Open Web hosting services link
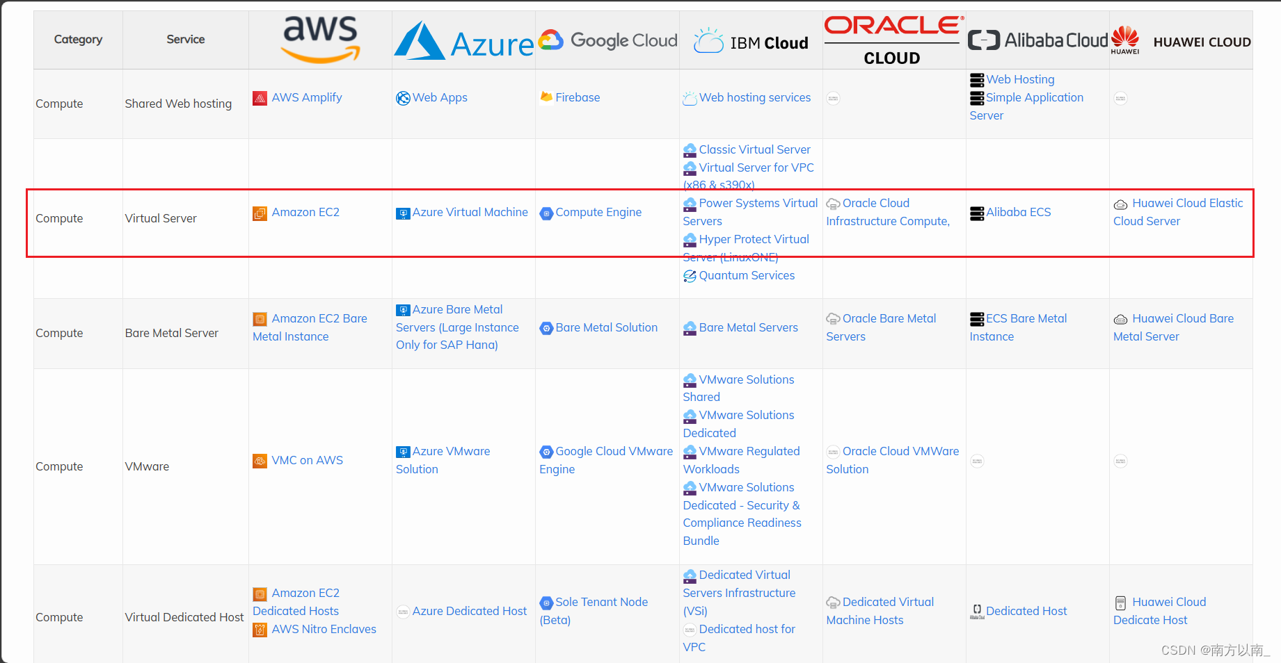1281x663 pixels. point(755,97)
